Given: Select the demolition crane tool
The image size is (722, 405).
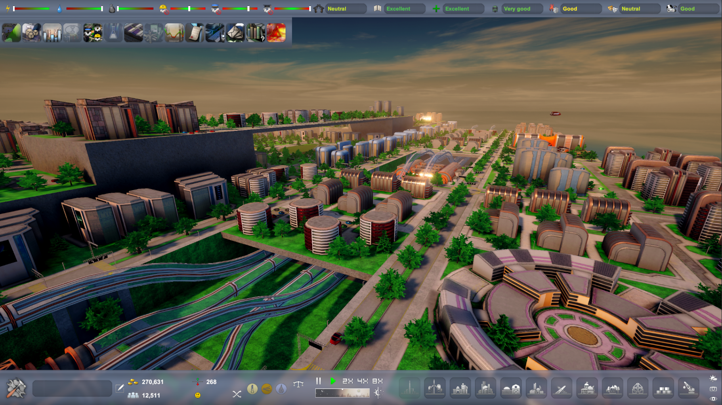Looking at the screenshot, I should point(688,388).
